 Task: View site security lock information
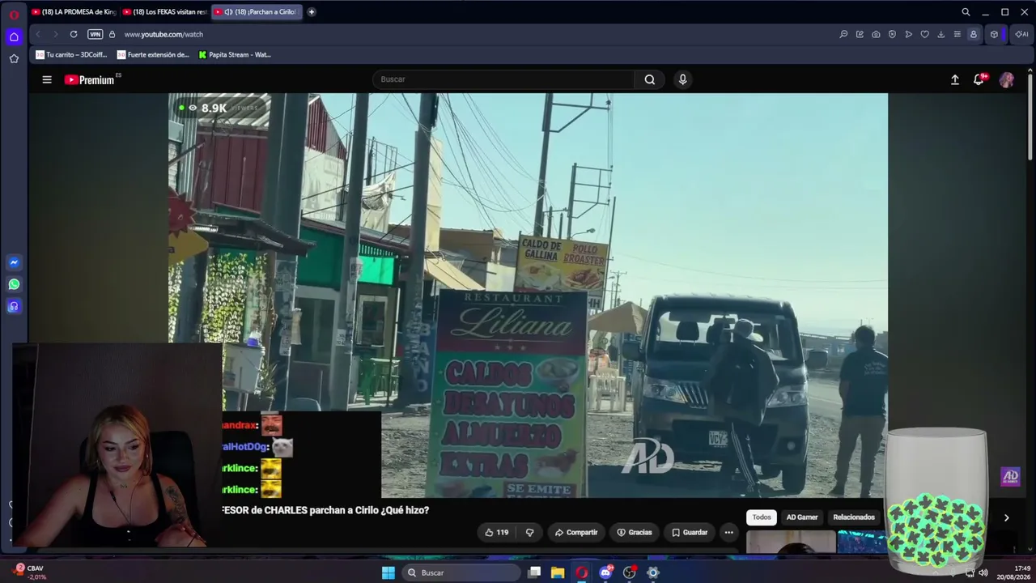112,34
